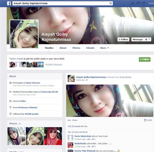The width and height of the screenshot is (154, 152).
Task: Click the green Follow button
Action: point(144,59)
